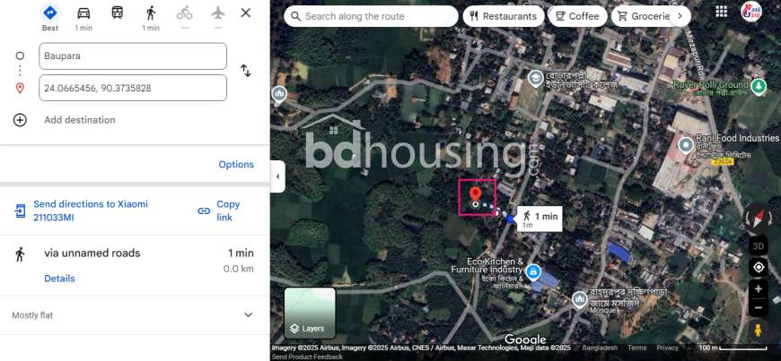Center map on your location

(x=758, y=268)
